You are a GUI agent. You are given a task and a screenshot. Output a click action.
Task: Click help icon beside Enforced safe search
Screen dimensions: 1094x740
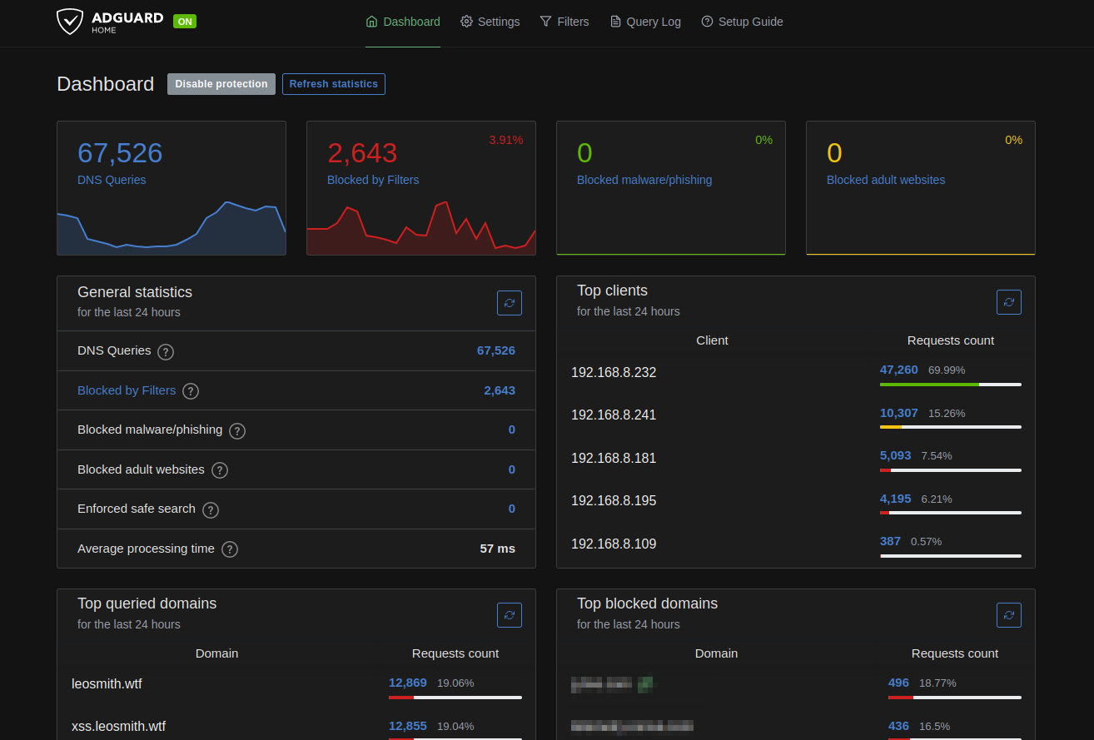211,509
